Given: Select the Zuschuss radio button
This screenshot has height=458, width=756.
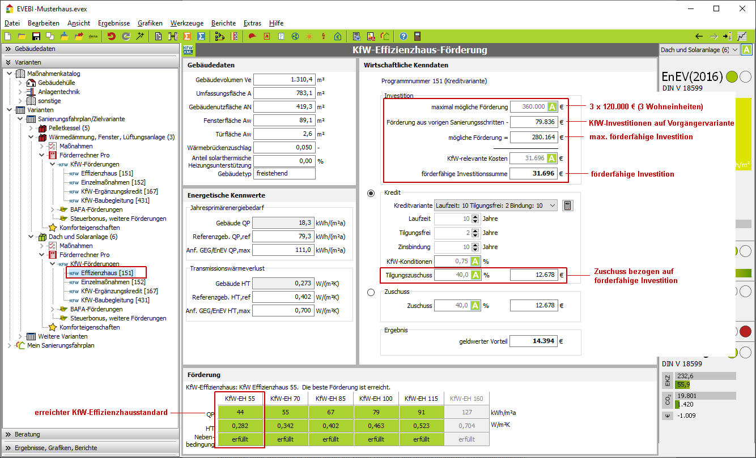Looking at the screenshot, I should click(371, 292).
